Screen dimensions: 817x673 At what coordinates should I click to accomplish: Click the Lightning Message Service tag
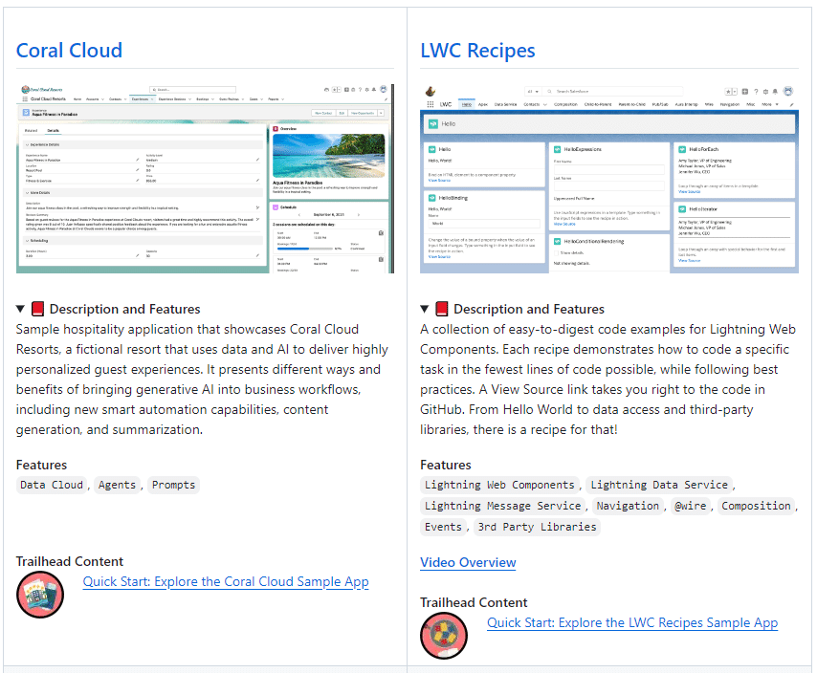(x=502, y=506)
